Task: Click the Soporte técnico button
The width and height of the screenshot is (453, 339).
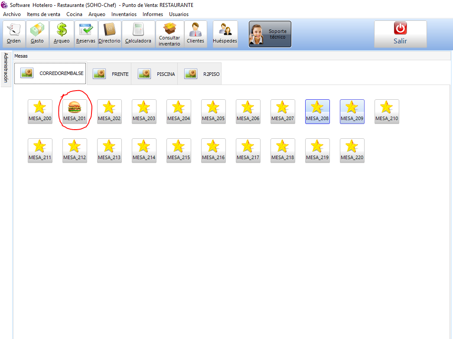Action: tap(270, 34)
